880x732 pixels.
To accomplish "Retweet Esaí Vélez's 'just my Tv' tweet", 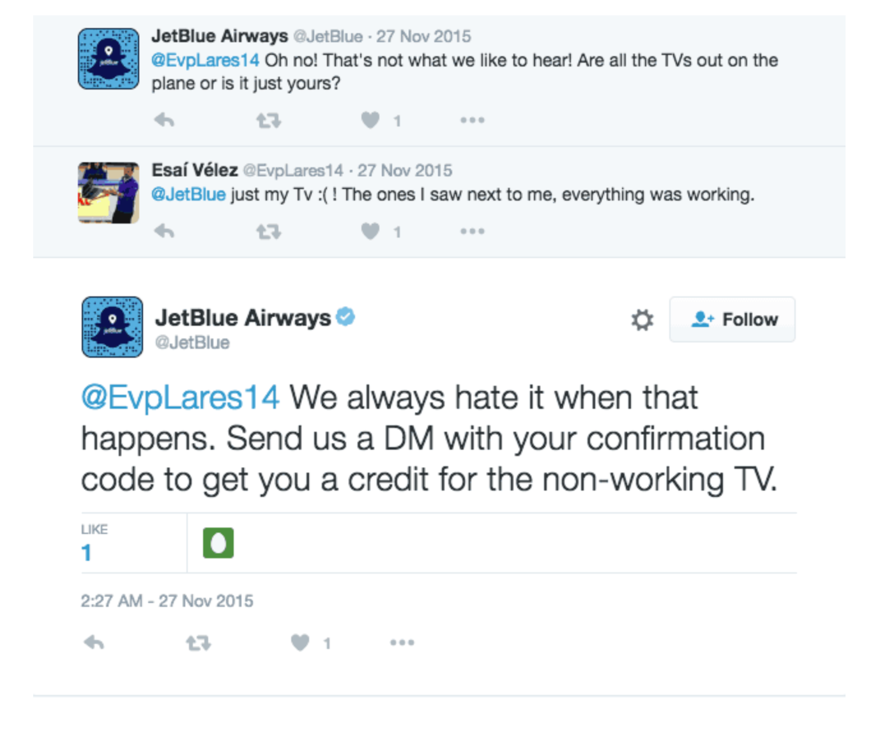I will point(268,231).
